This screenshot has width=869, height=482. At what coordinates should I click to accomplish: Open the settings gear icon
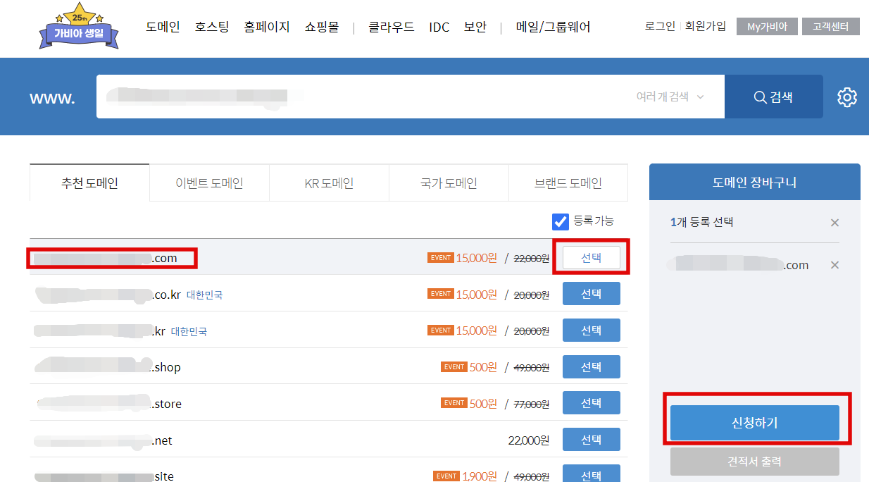(848, 97)
